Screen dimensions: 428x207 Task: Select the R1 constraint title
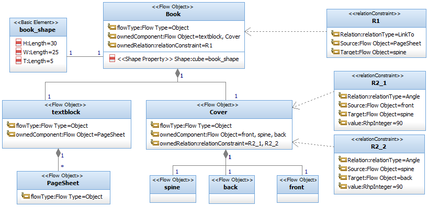pyautogui.click(x=376, y=21)
